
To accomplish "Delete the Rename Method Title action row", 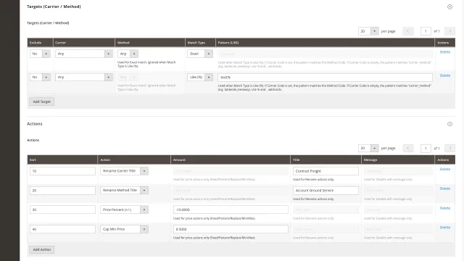I will coord(444,188).
